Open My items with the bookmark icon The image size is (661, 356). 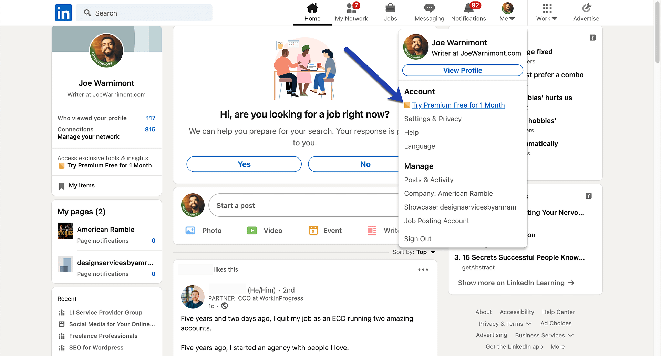(x=76, y=185)
